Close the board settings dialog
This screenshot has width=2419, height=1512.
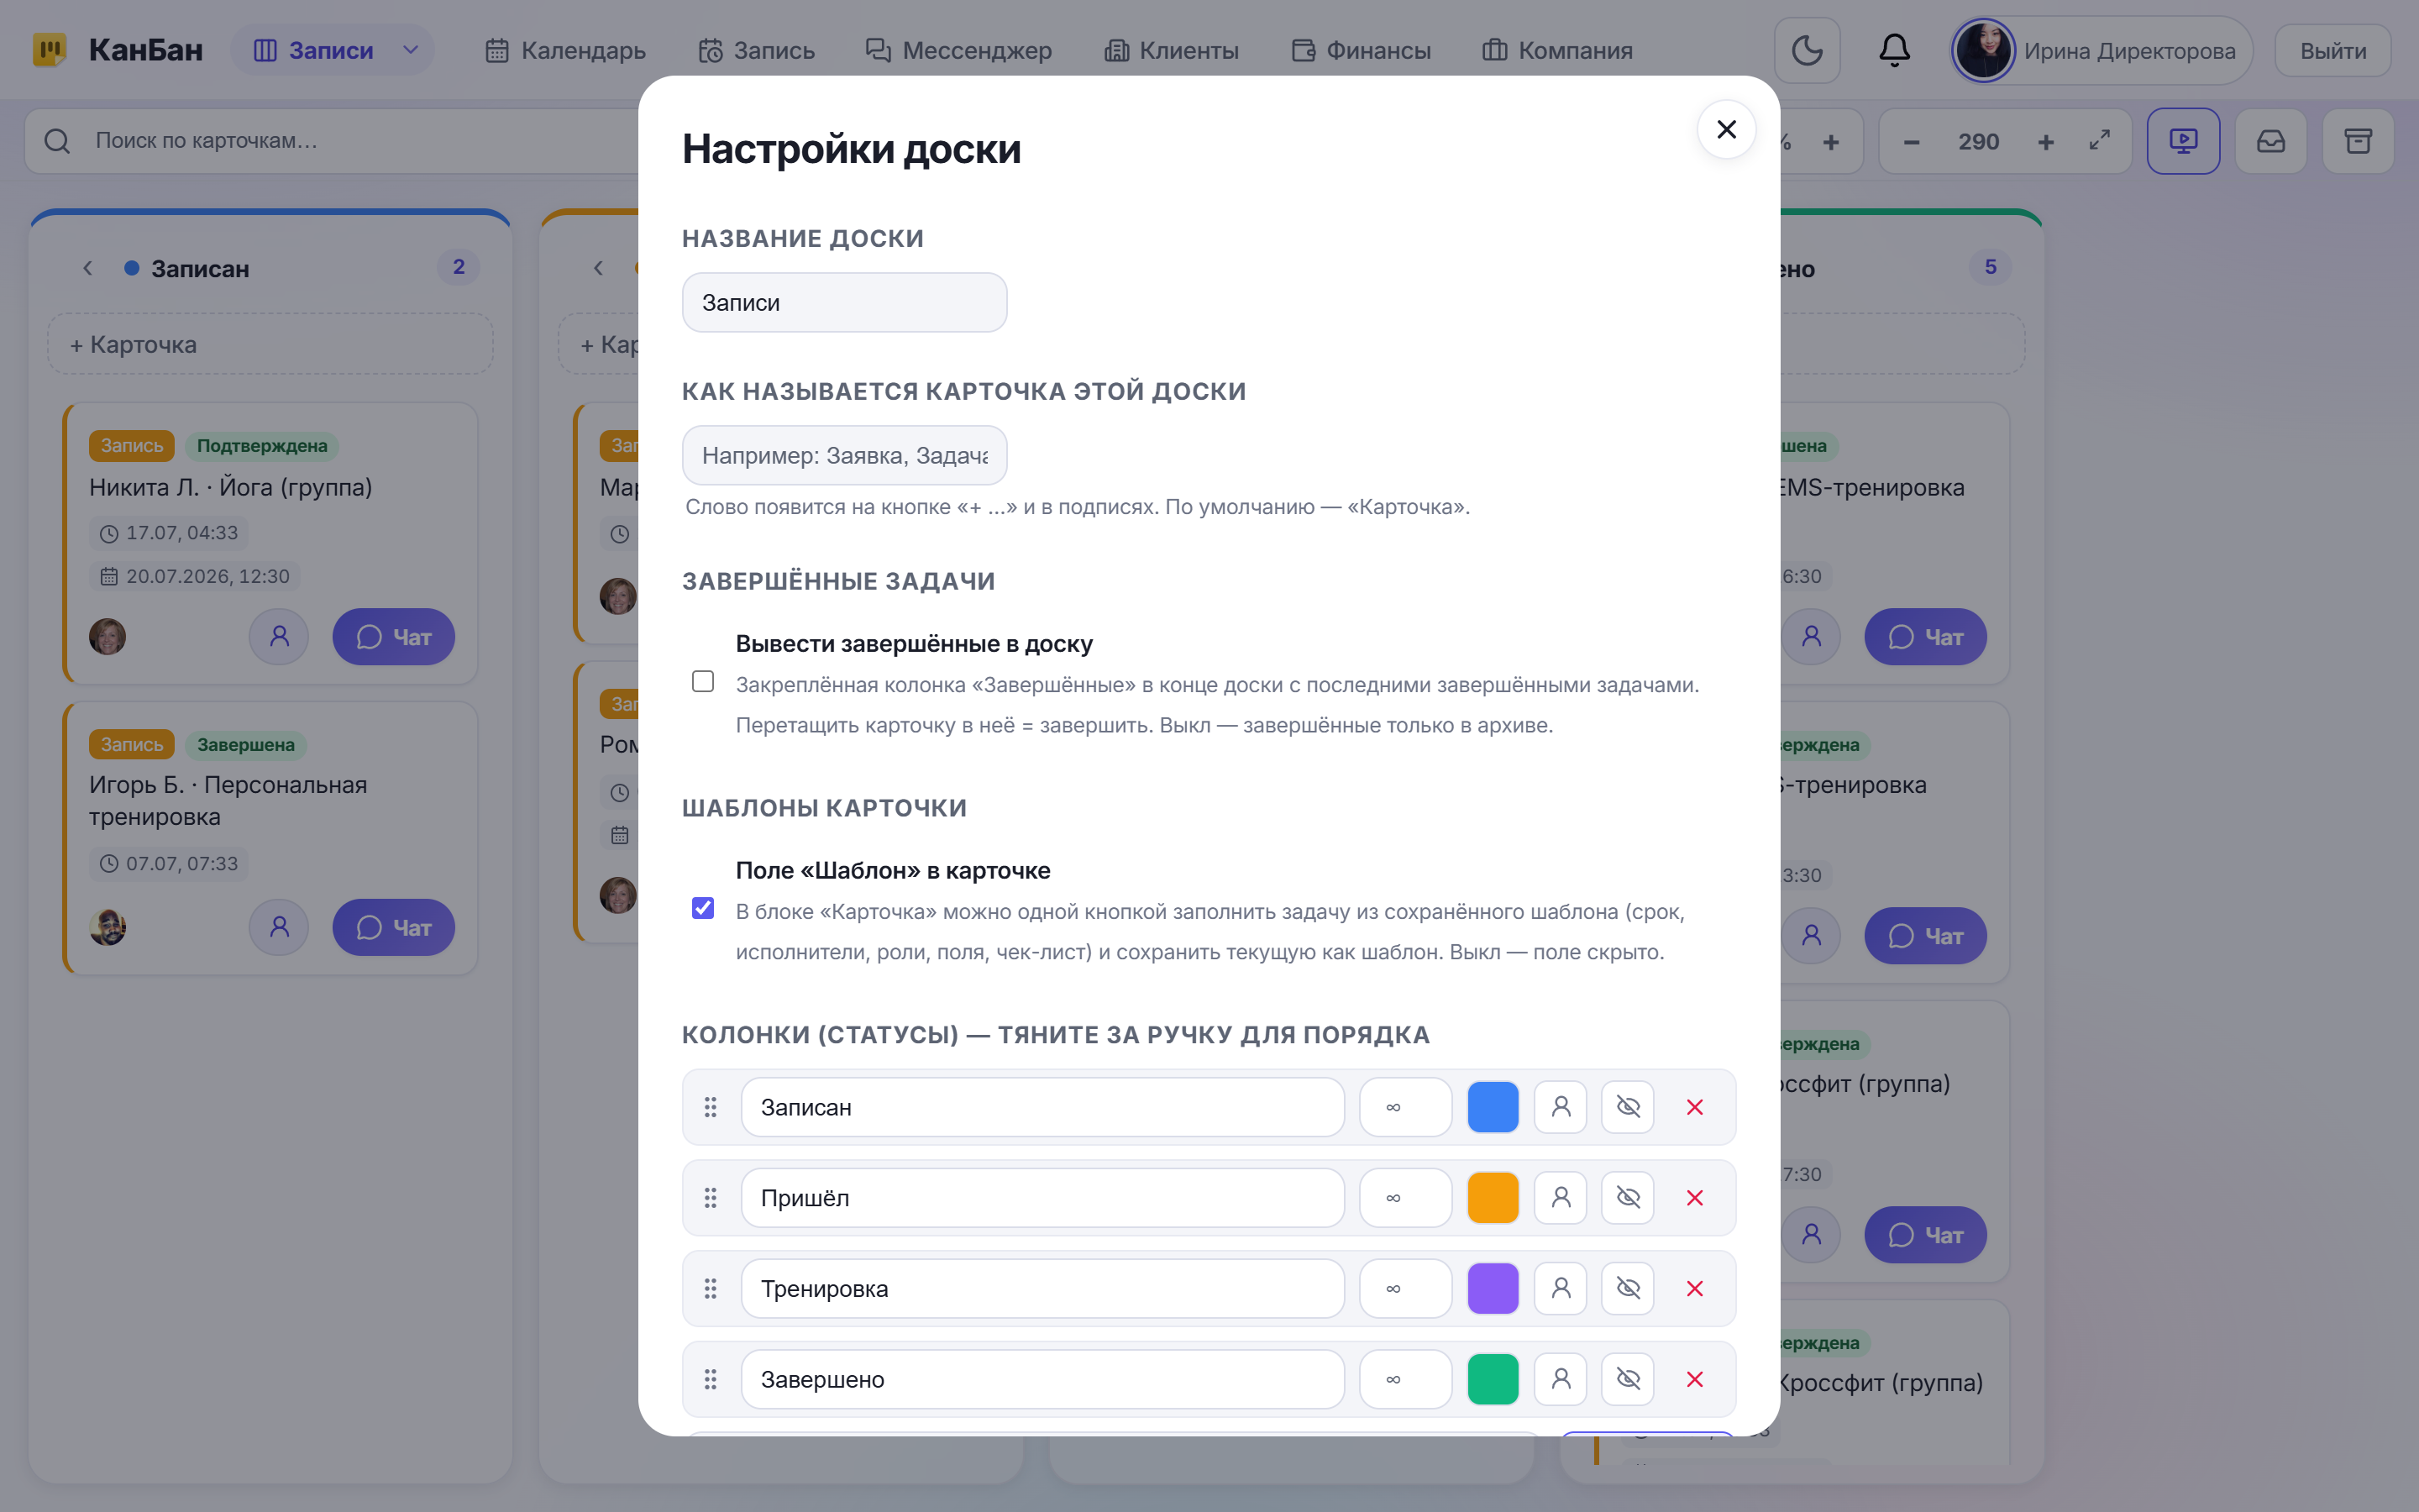click(1726, 129)
